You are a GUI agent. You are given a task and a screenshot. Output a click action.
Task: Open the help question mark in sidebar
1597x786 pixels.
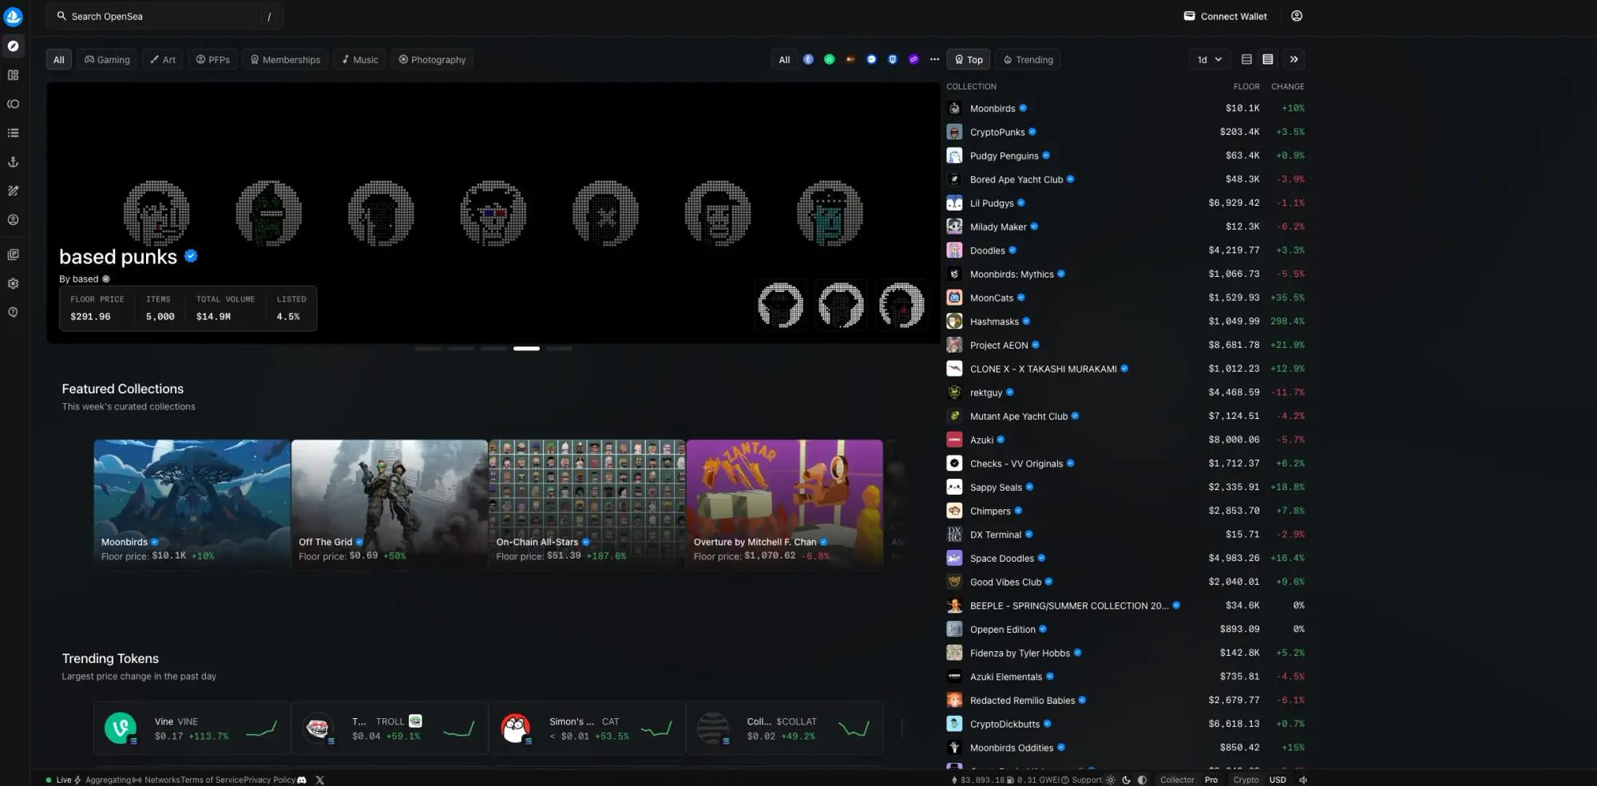13,312
